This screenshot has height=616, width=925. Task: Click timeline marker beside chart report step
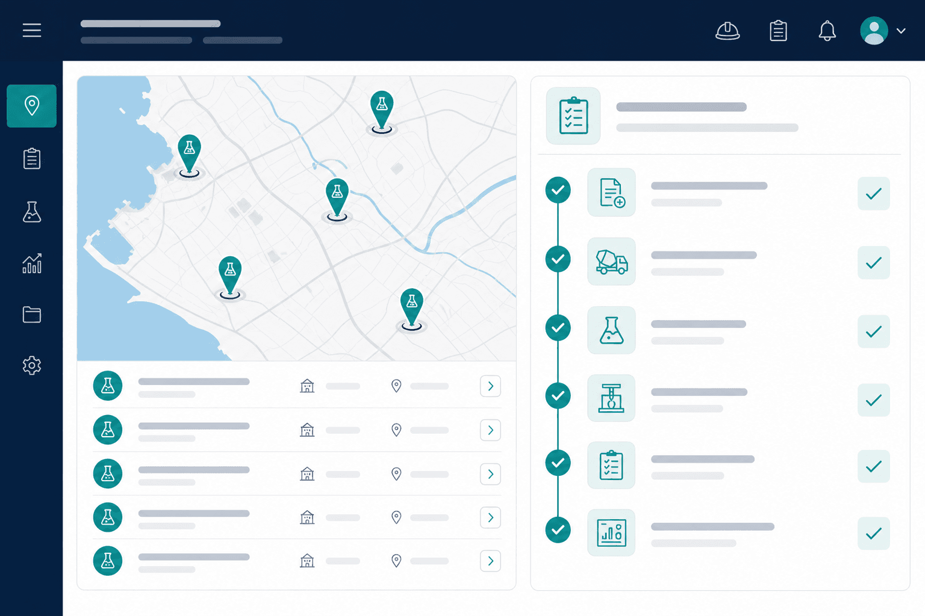pyautogui.click(x=558, y=530)
